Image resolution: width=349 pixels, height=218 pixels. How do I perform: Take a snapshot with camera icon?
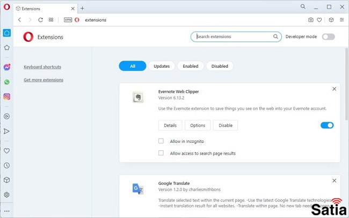tap(311, 20)
